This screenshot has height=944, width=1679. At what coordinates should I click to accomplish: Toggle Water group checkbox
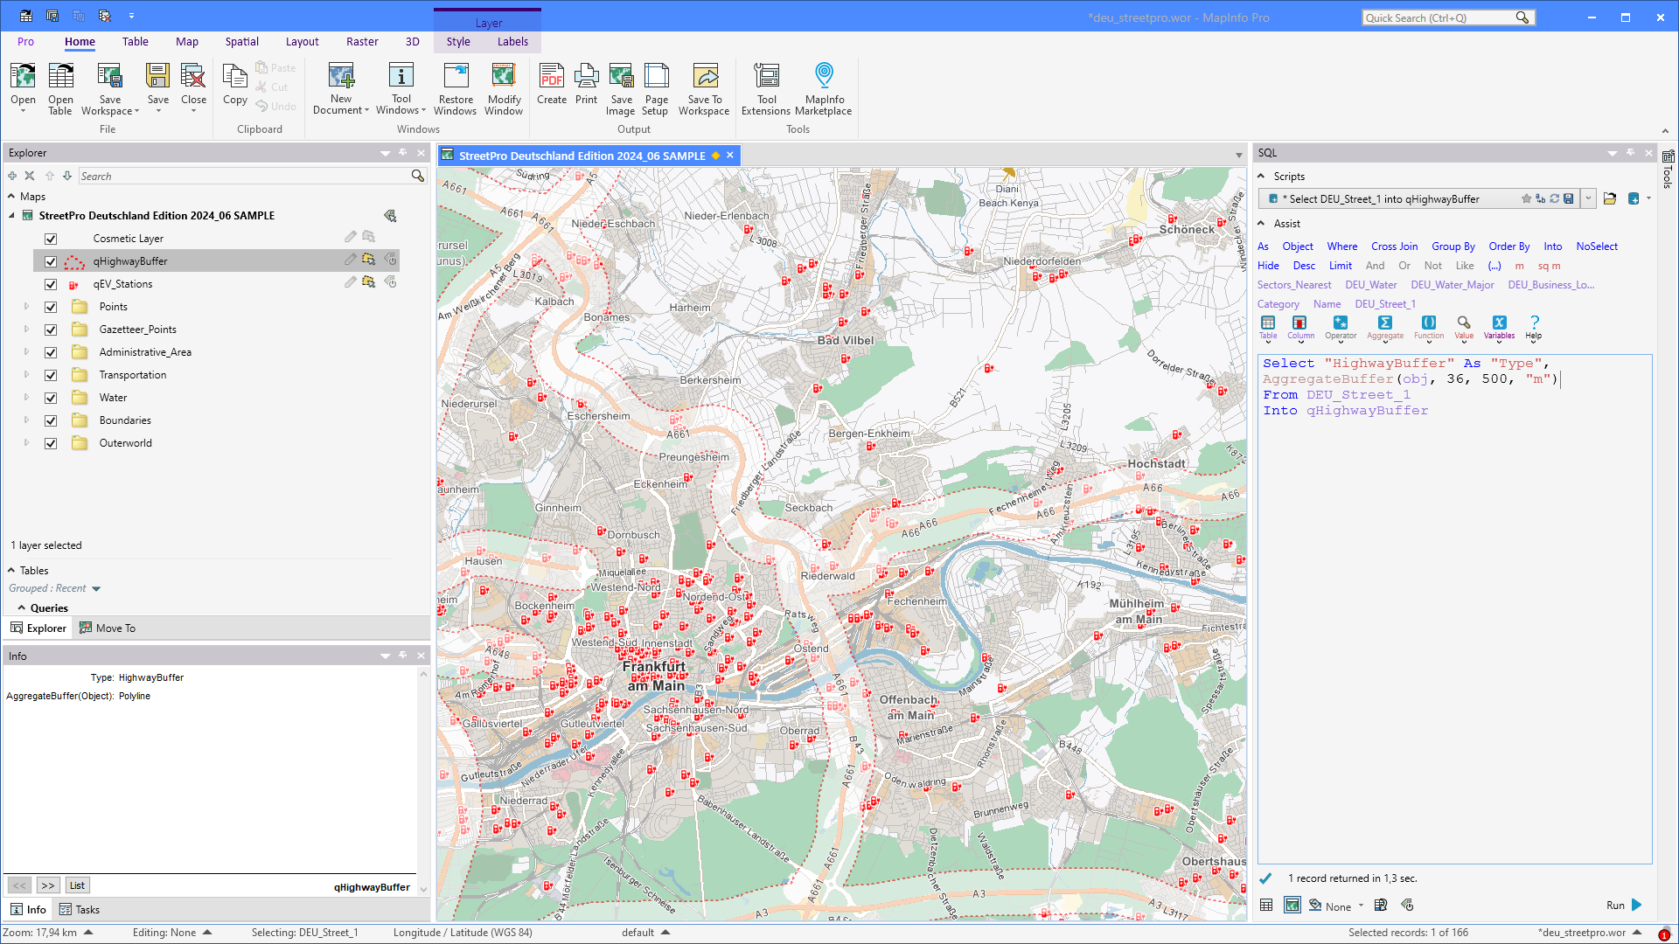[51, 398]
